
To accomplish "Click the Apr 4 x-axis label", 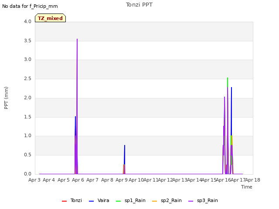I will click(49, 180).
